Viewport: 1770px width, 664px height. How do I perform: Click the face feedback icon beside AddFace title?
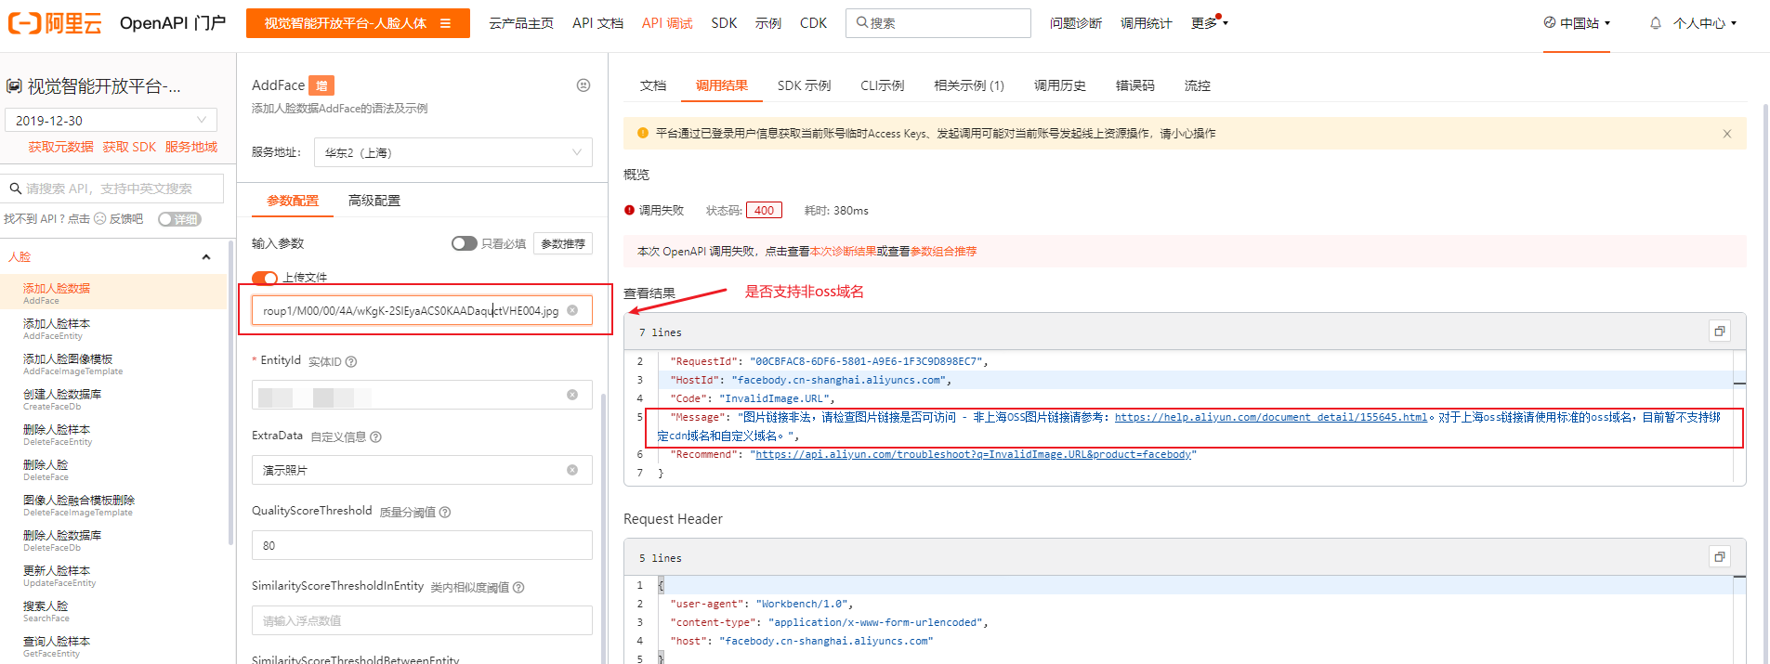tap(583, 85)
